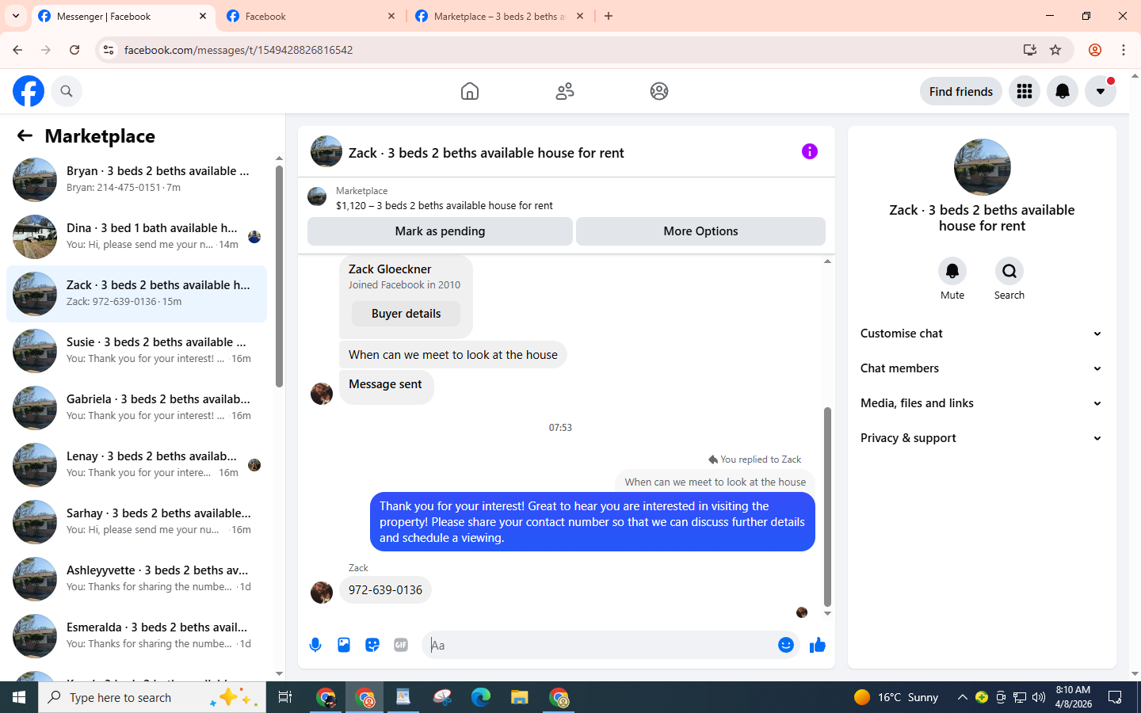
Task: Open the Chrome profile icon
Action: coord(1095,50)
